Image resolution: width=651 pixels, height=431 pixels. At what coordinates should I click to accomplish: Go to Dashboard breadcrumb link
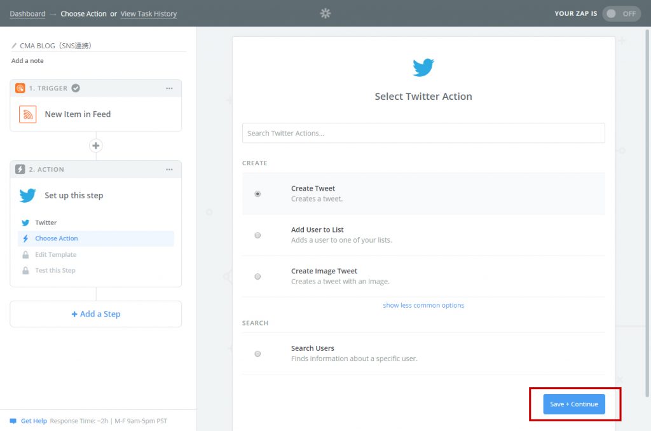point(27,13)
